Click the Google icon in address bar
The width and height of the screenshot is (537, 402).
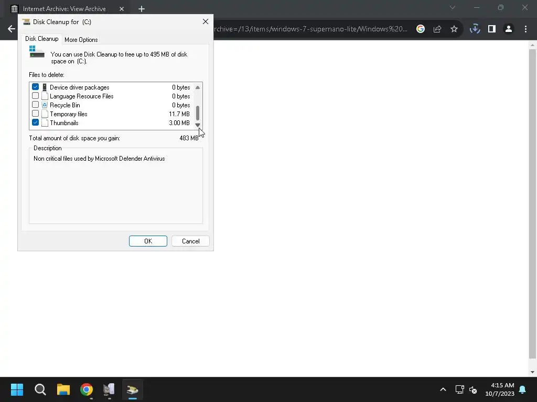click(x=421, y=29)
